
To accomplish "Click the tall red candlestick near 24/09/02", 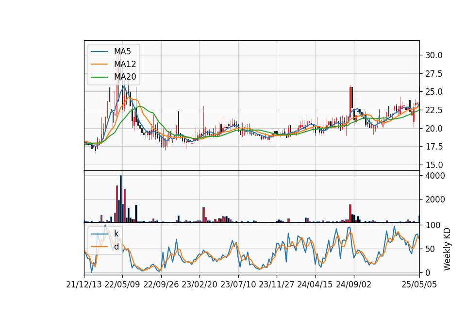I will click(x=350, y=101).
